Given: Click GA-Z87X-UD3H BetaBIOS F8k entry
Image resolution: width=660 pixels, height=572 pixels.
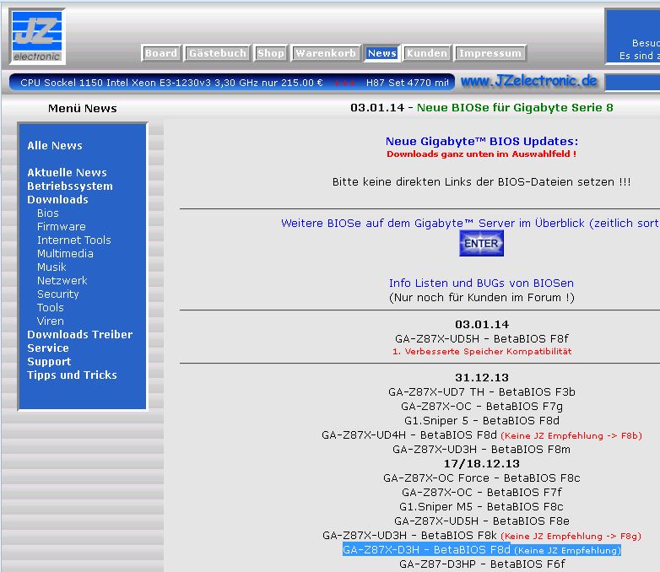Looking at the screenshot, I should (x=409, y=535).
